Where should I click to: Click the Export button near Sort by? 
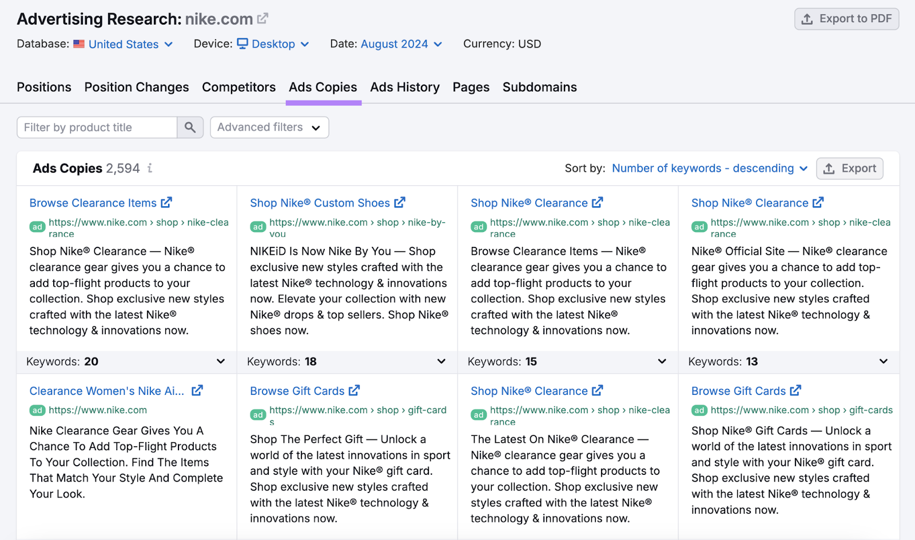(x=850, y=169)
